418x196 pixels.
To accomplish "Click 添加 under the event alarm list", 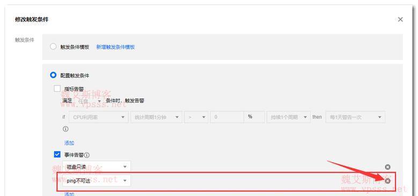I will (69, 194).
